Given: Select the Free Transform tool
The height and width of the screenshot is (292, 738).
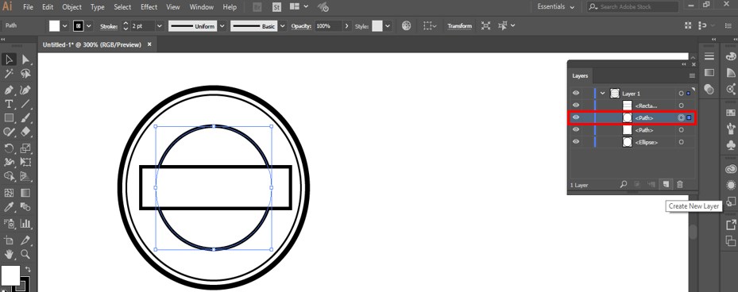Looking at the screenshot, I should (25, 162).
